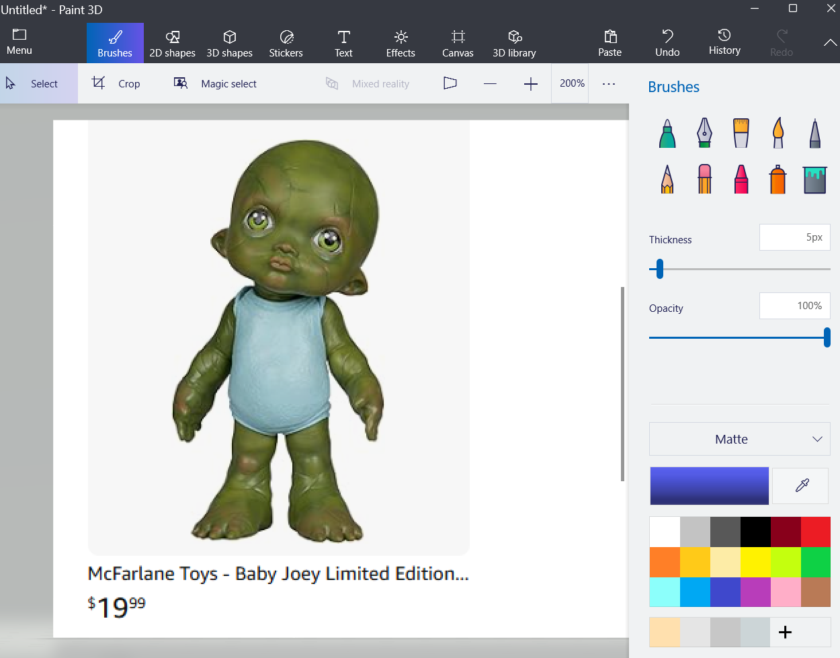This screenshot has width=840, height=658.
Task: Select the Calligraphy pen brush
Action: pos(704,133)
